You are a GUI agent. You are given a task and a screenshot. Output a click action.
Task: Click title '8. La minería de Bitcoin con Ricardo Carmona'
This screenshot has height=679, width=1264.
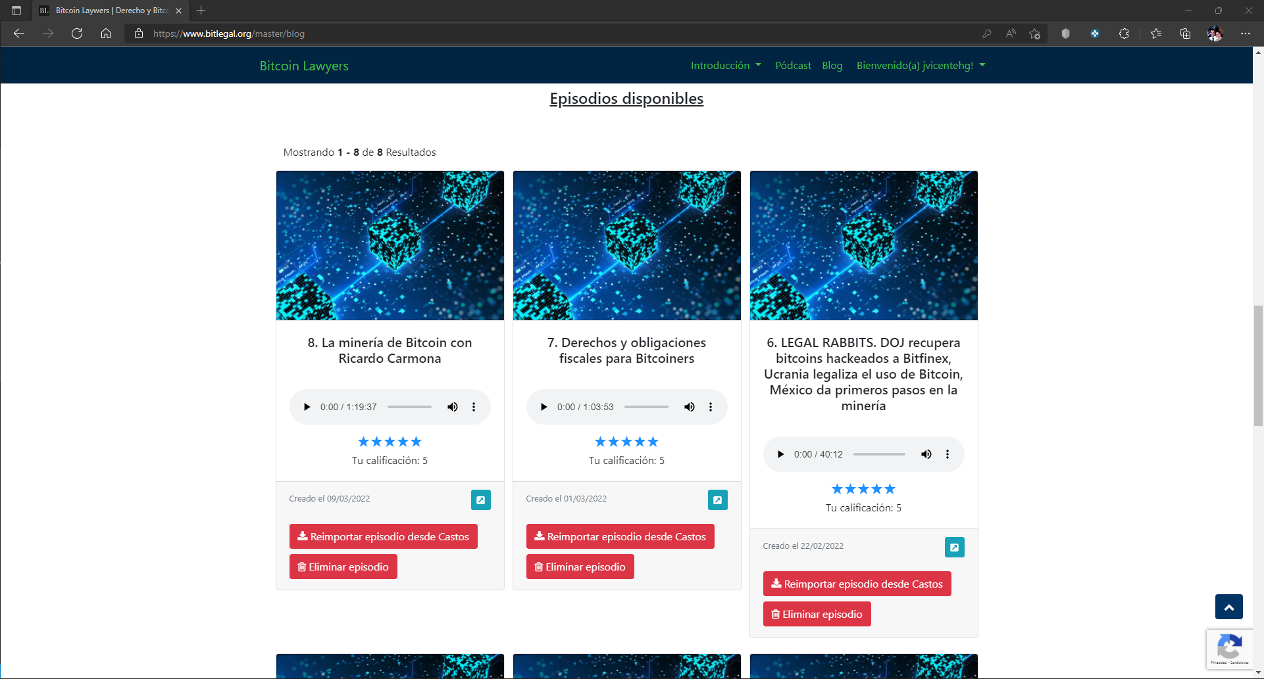pos(390,350)
